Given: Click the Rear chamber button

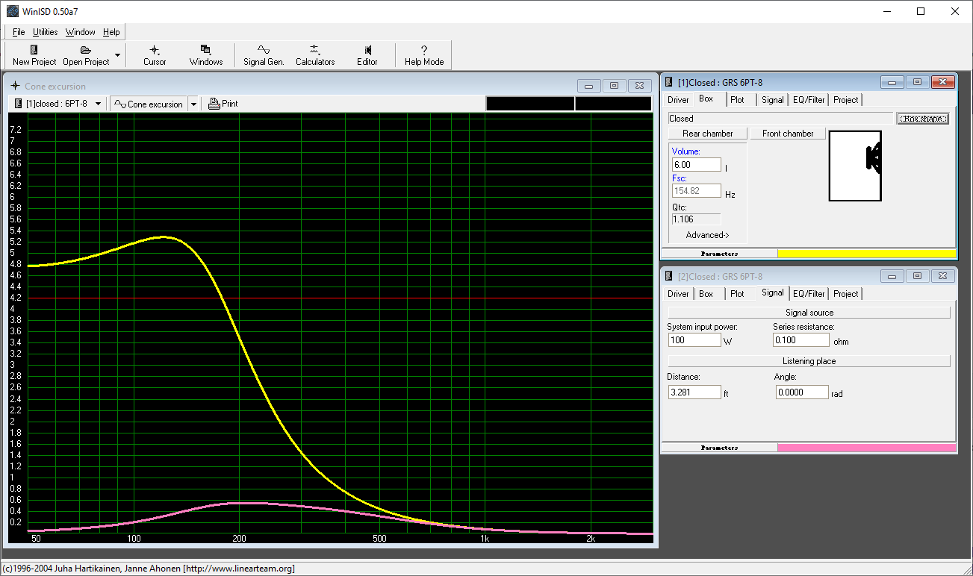Looking at the screenshot, I should click(708, 133).
